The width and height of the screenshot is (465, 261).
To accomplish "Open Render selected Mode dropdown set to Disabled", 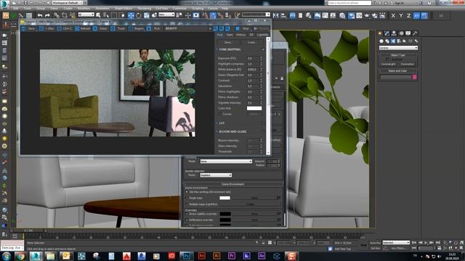I will click(x=216, y=175).
